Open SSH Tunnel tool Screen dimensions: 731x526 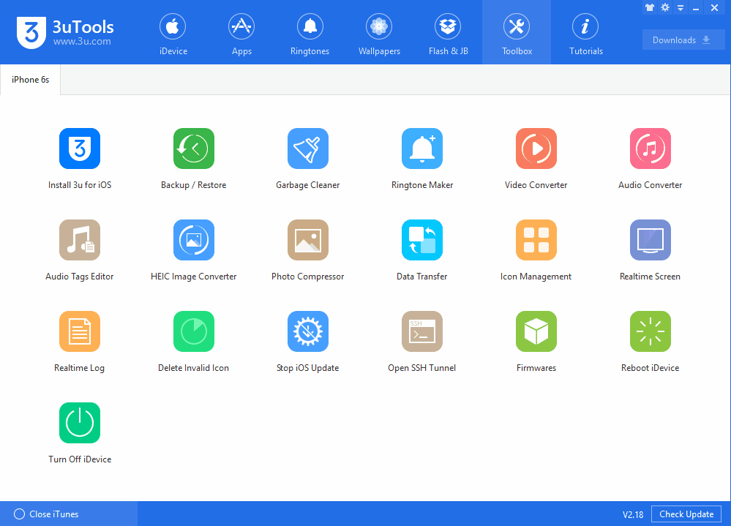point(422,331)
